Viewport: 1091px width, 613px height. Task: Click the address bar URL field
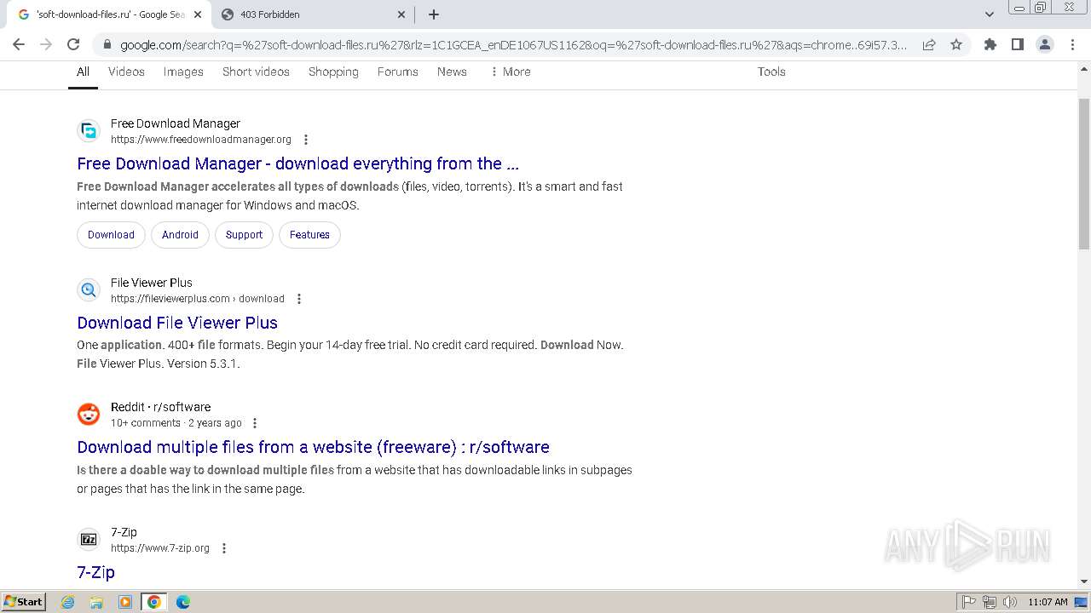(514, 45)
